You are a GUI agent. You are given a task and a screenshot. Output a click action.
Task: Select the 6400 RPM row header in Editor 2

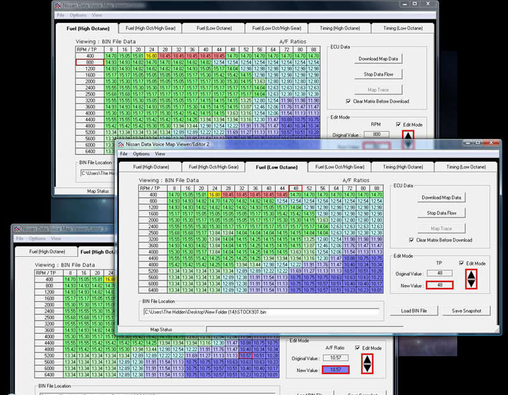click(x=153, y=290)
